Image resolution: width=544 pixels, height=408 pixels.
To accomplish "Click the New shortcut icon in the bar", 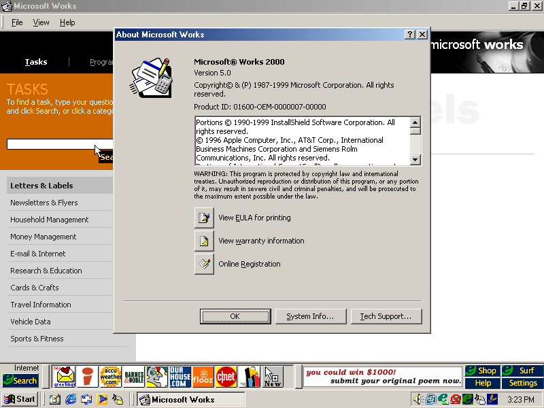I will [273, 376].
